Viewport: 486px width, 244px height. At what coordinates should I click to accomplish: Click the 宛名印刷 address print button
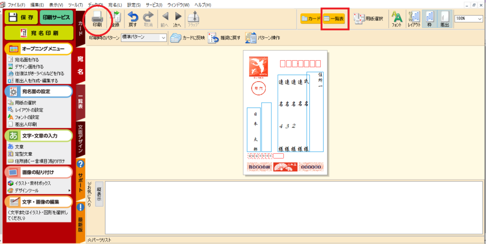click(38, 32)
